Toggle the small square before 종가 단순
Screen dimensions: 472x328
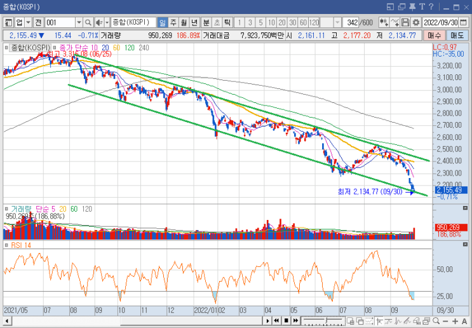[55, 48]
